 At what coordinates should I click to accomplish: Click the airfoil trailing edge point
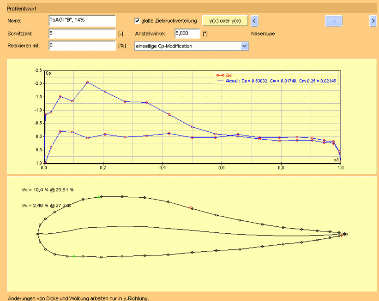pyautogui.click(x=346, y=234)
